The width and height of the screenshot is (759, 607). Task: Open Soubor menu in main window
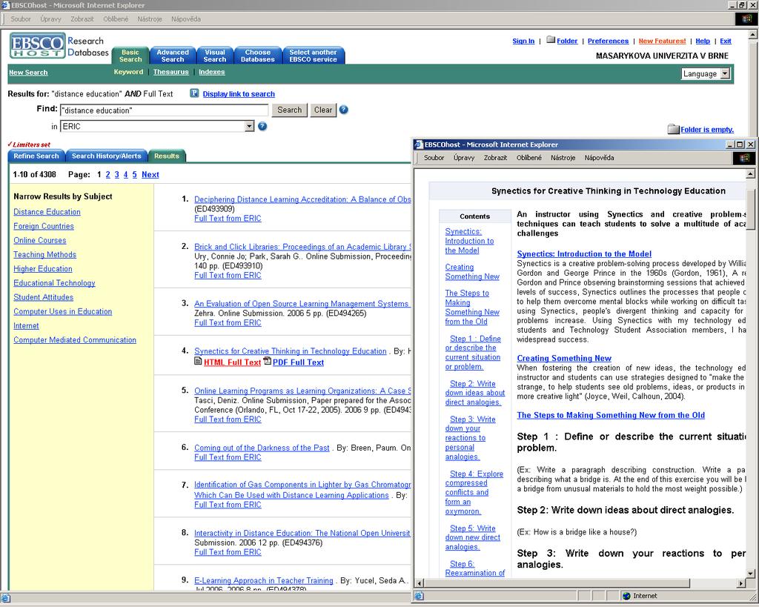[21, 19]
